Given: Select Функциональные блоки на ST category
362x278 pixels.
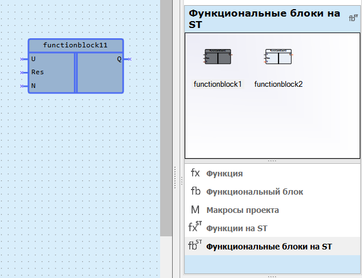Looking at the screenshot, I should coord(269,247).
